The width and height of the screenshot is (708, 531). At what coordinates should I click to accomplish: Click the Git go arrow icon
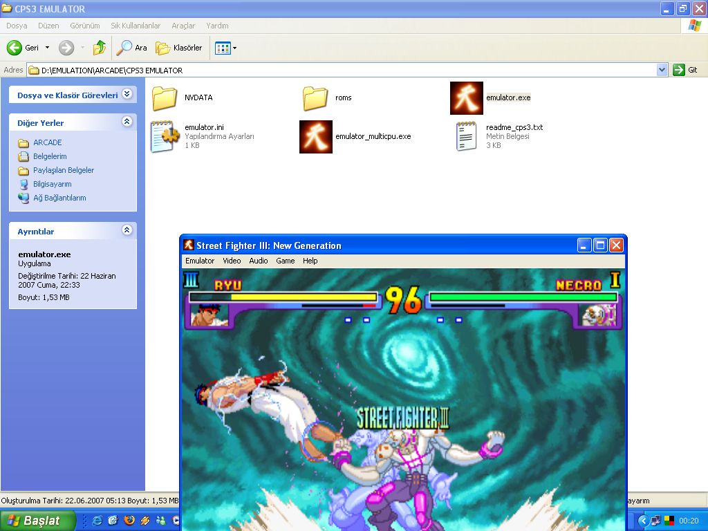(x=679, y=70)
